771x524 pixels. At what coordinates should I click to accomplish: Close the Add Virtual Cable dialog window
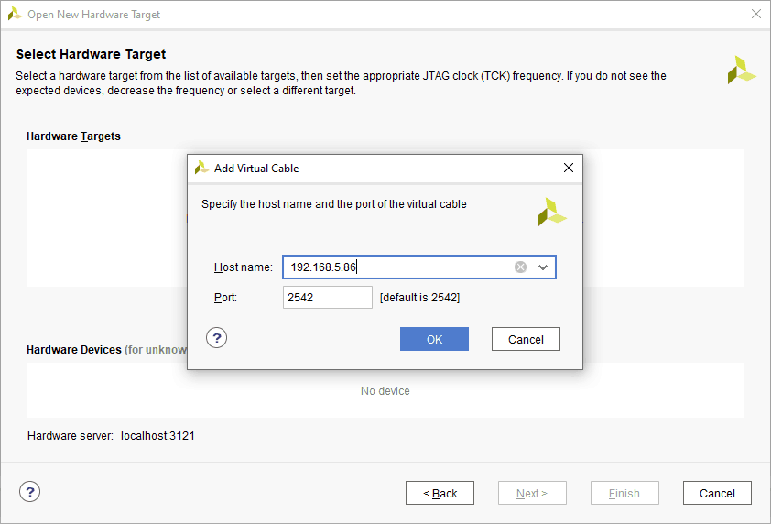tap(568, 169)
